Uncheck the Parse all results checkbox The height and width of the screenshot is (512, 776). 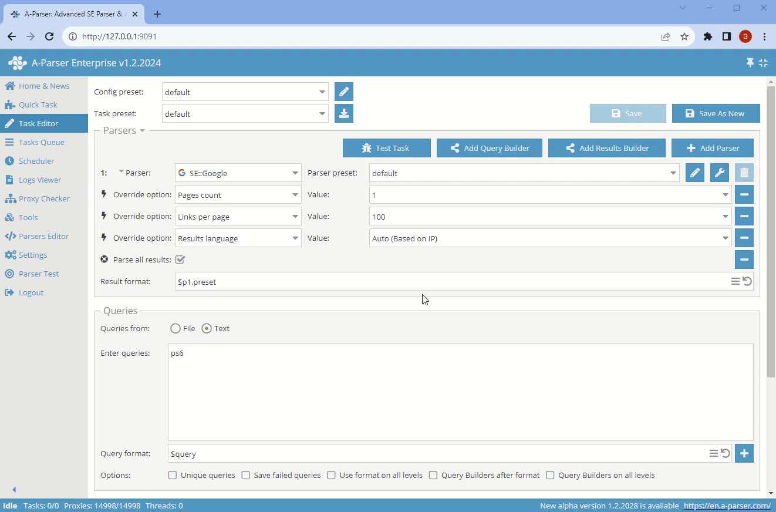[x=180, y=259]
